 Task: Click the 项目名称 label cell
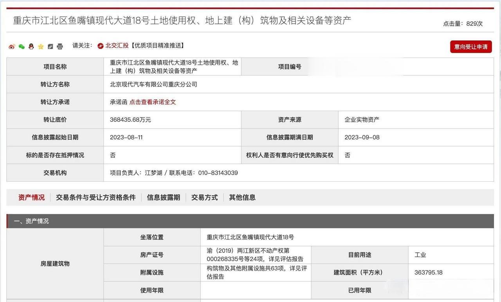coord(55,67)
